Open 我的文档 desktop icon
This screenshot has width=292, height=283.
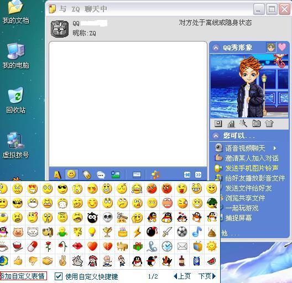click(x=16, y=12)
